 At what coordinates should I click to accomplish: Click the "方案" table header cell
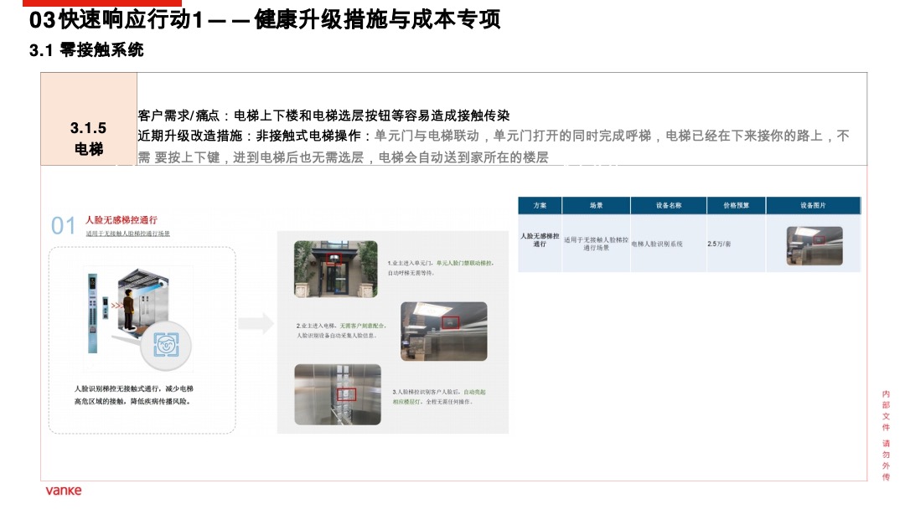[541, 204]
